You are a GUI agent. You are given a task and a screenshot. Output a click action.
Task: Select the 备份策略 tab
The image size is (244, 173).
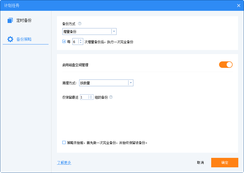[24, 39]
